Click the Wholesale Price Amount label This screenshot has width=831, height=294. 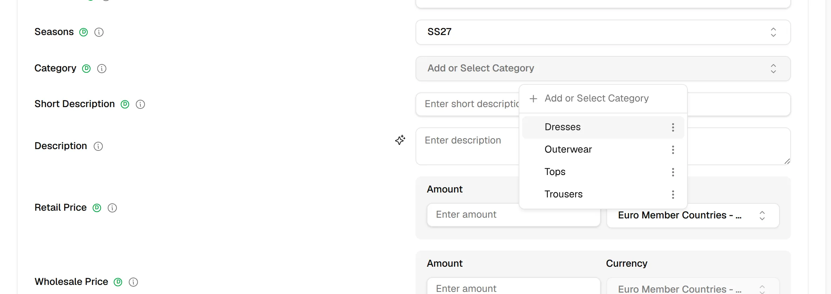[445, 264]
